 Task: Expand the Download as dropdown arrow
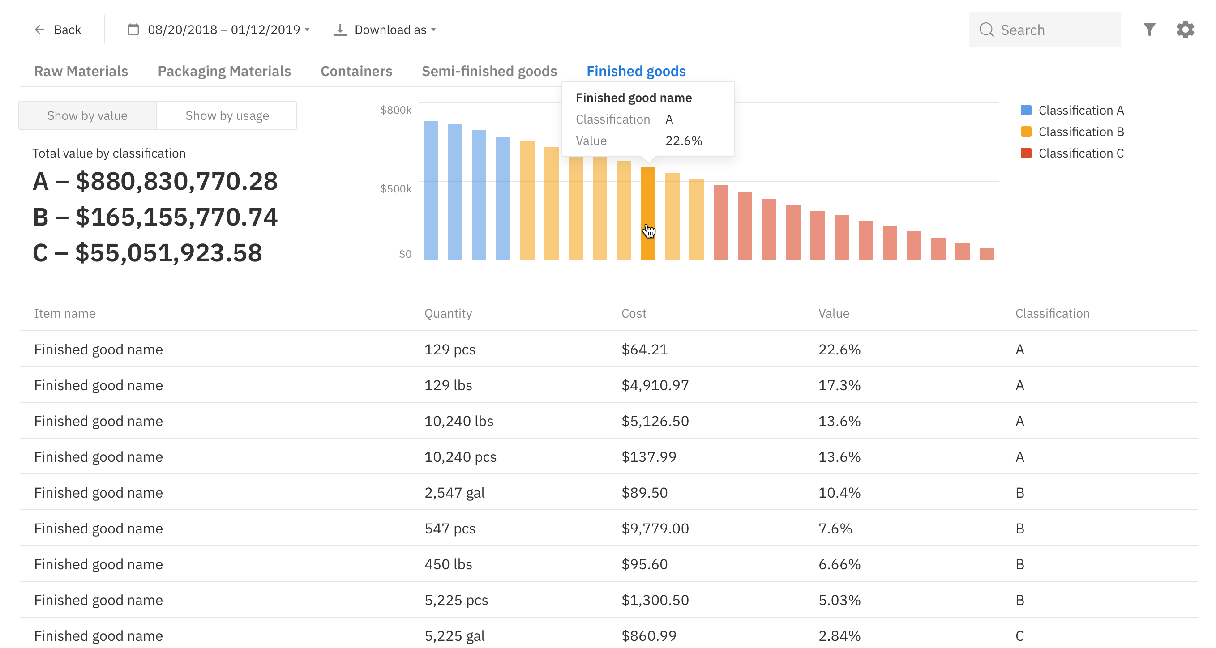click(433, 30)
